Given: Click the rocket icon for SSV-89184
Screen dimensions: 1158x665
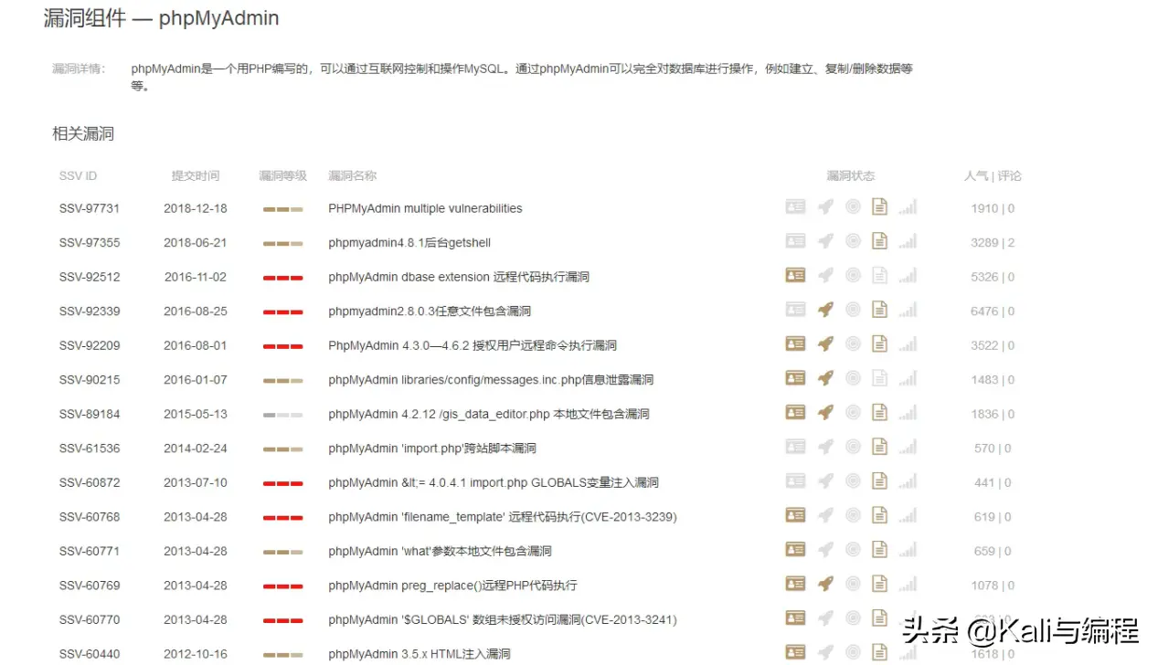Looking at the screenshot, I should (825, 413).
